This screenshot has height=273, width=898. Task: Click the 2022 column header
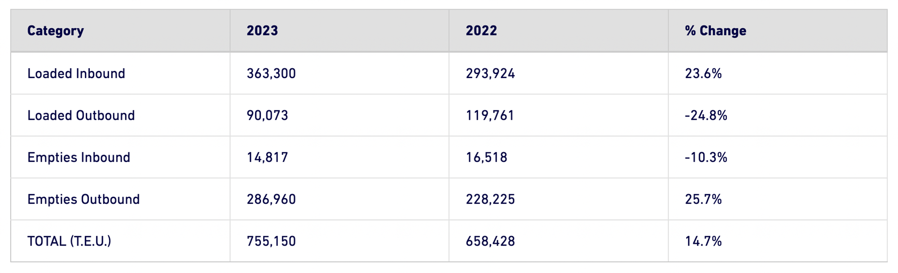click(x=481, y=30)
